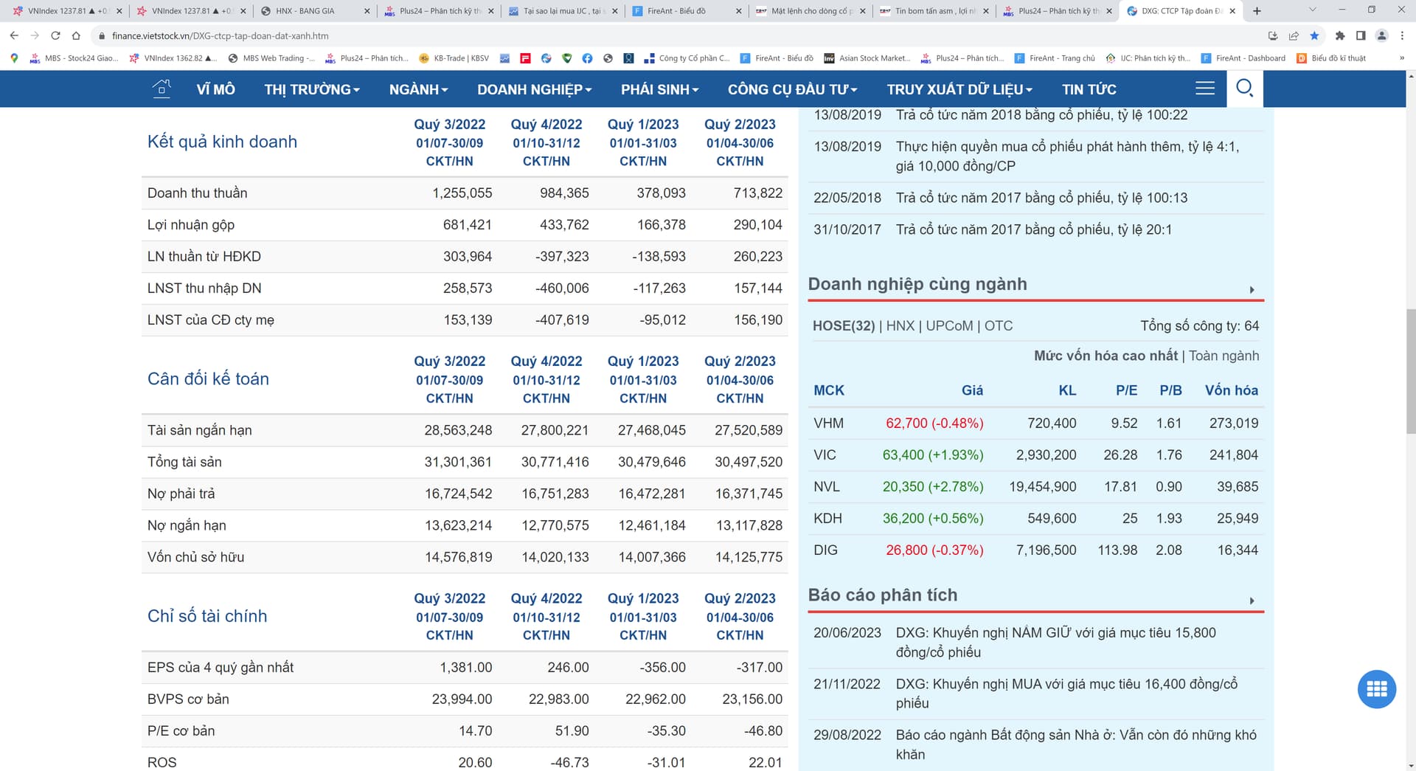Open the search magnifier icon
Image resolution: width=1416 pixels, height=771 pixels.
pos(1244,89)
